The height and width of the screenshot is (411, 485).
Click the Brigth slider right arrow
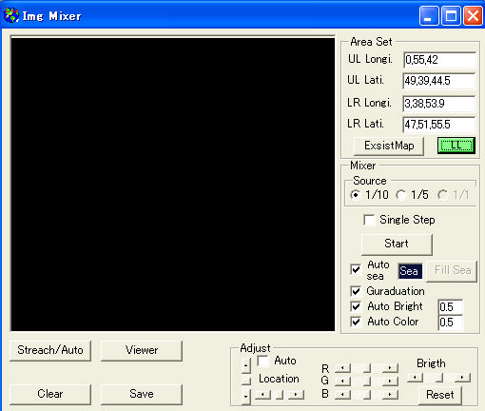coord(463,378)
